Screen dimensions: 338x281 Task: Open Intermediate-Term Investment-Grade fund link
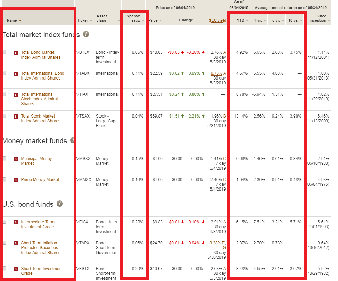pyautogui.click(x=37, y=224)
